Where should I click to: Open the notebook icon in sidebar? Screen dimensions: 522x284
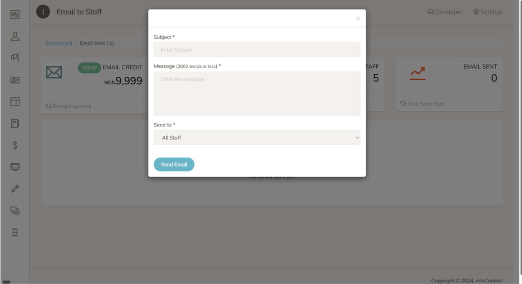(15, 123)
